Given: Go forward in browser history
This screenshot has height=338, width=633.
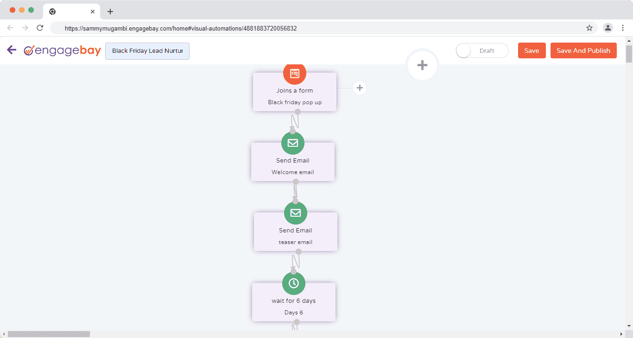Looking at the screenshot, I should 25,28.
